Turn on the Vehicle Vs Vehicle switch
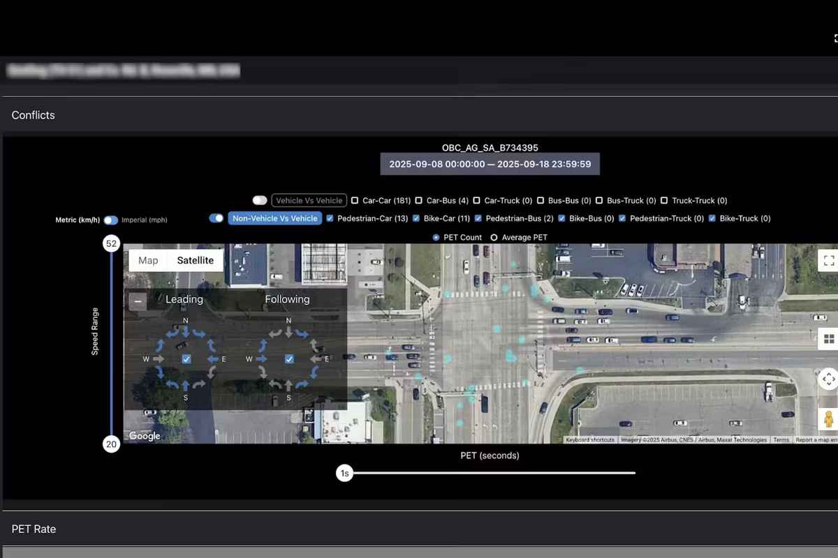Image resolution: width=838 pixels, height=558 pixels. click(x=260, y=200)
